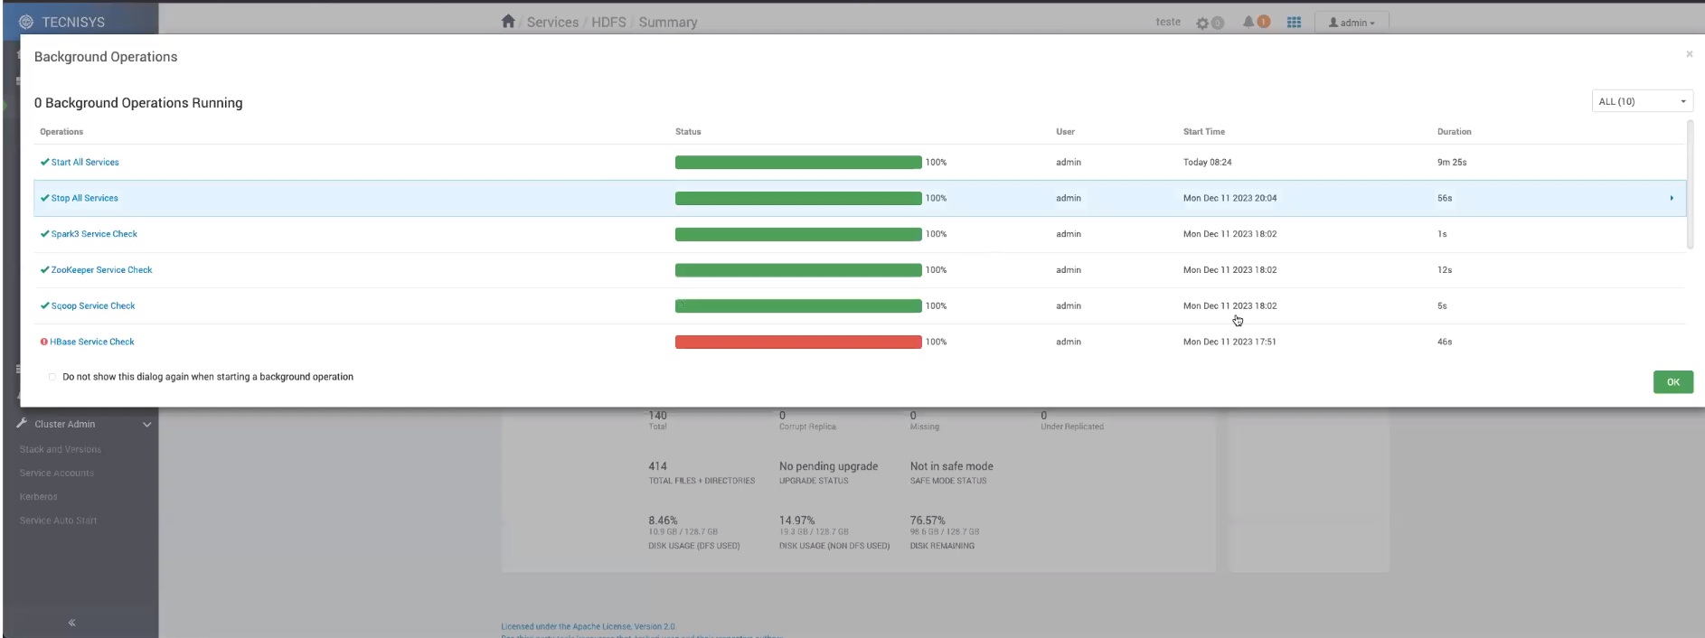Close the Background Operations dialog with the X

pos(1689,54)
